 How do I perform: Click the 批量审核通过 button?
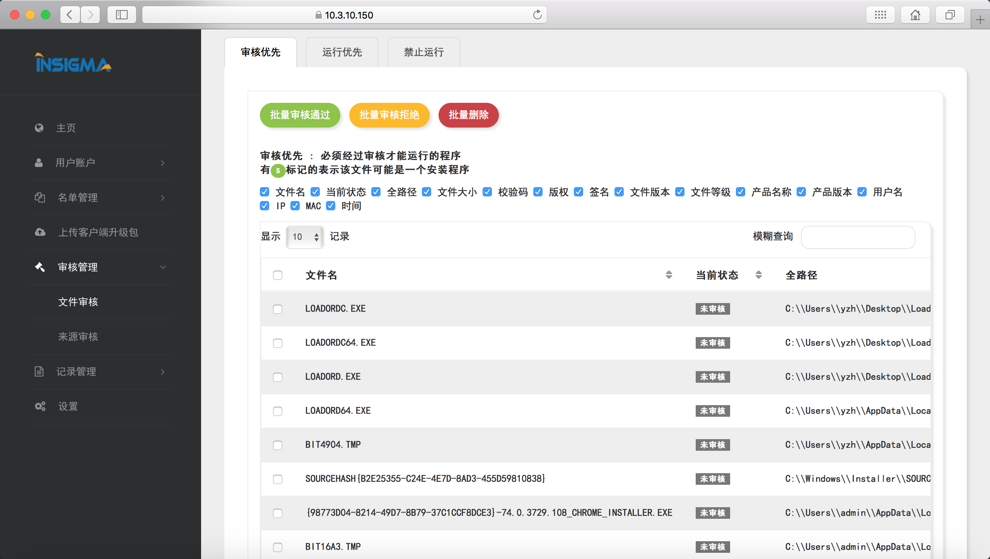[x=300, y=115]
